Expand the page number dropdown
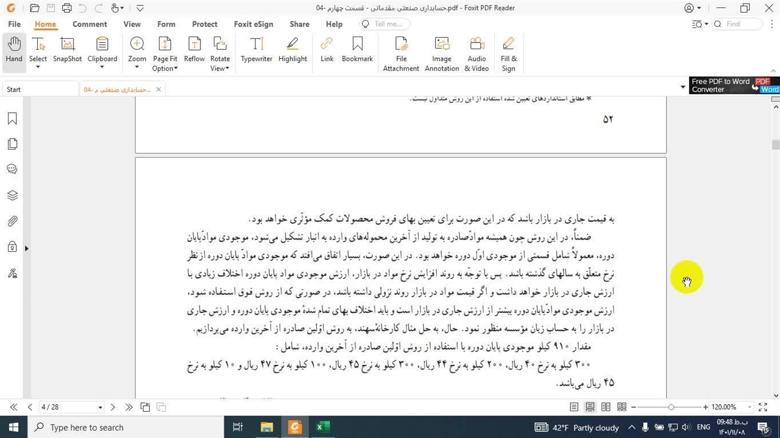This screenshot has height=438, width=780. pyautogui.click(x=100, y=407)
